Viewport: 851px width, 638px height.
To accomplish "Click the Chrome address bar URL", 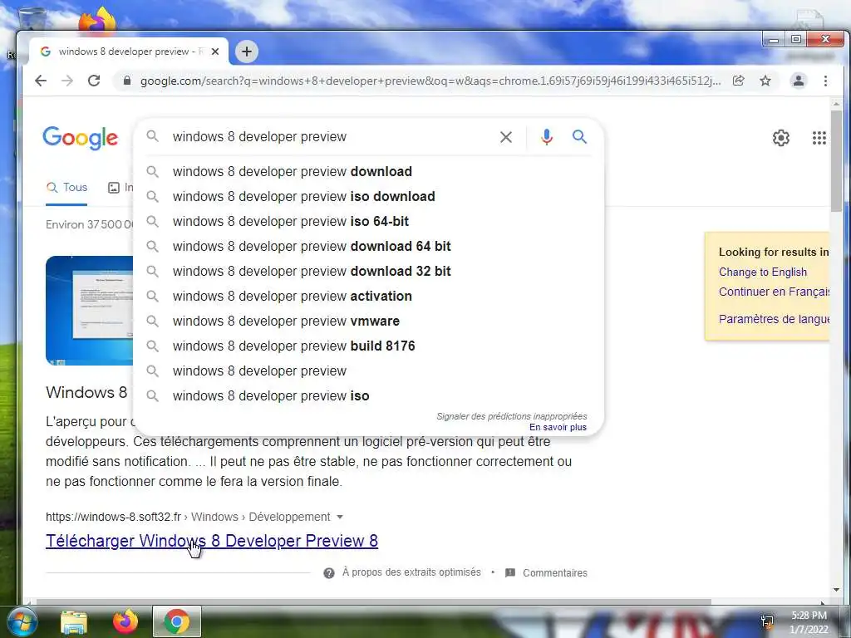I will click(x=430, y=81).
